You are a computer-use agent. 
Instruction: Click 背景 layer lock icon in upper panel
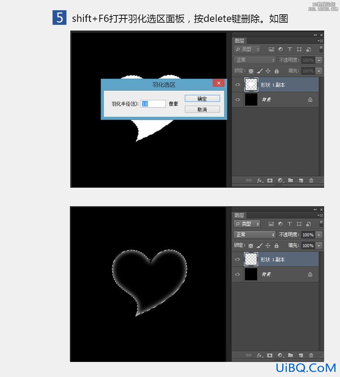(x=310, y=99)
